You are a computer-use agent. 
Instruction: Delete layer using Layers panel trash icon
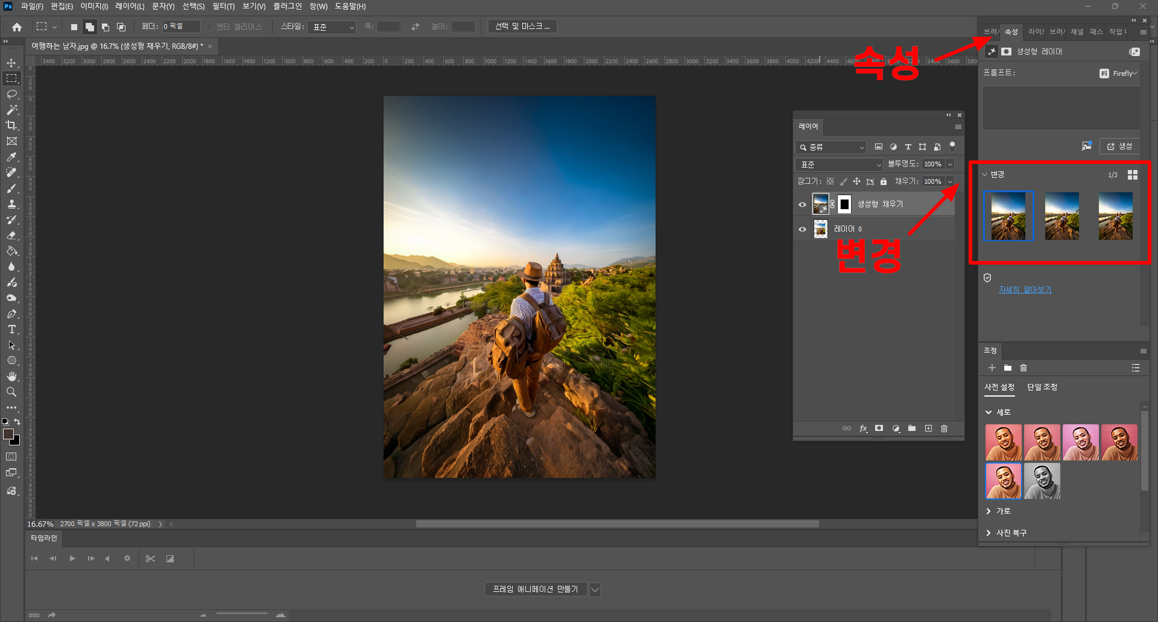[x=944, y=429]
